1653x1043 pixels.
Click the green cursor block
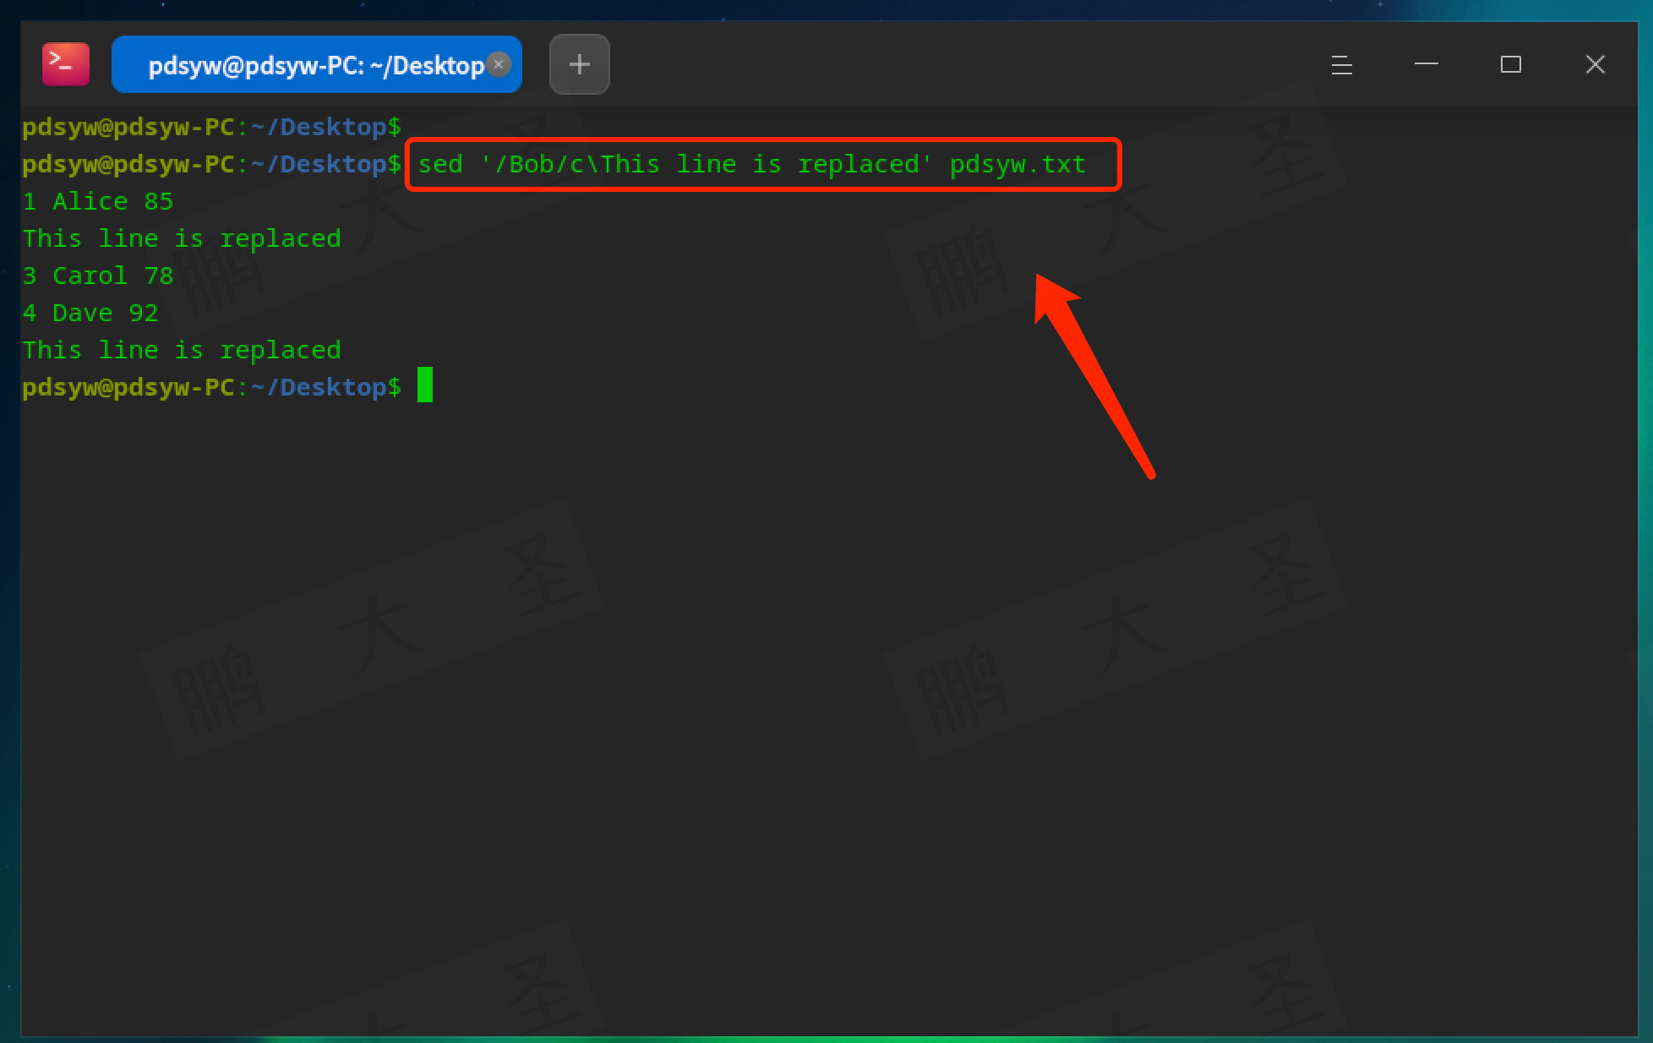coord(425,385)
